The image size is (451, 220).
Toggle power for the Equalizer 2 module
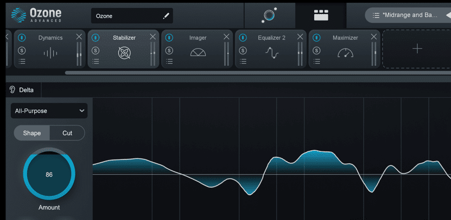click(243, 37)
